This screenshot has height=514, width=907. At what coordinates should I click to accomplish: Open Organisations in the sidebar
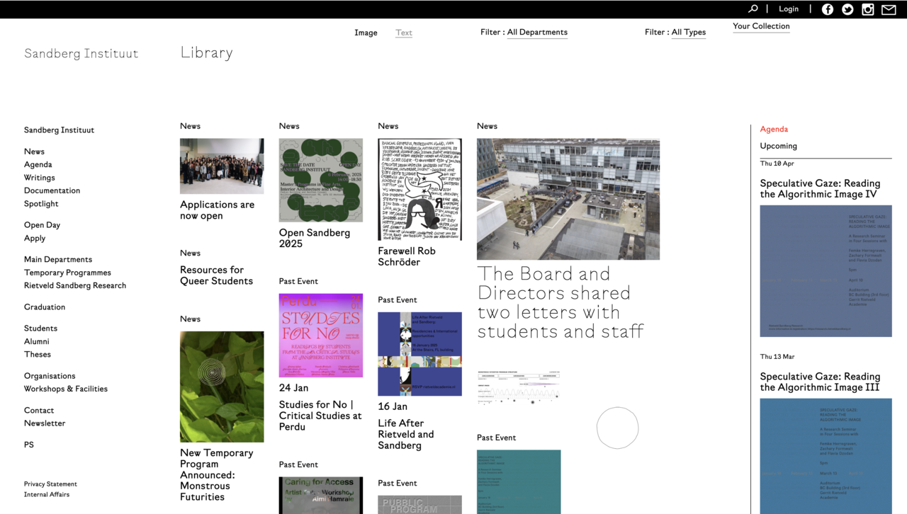pyautogui.click(x=50, y=376)
